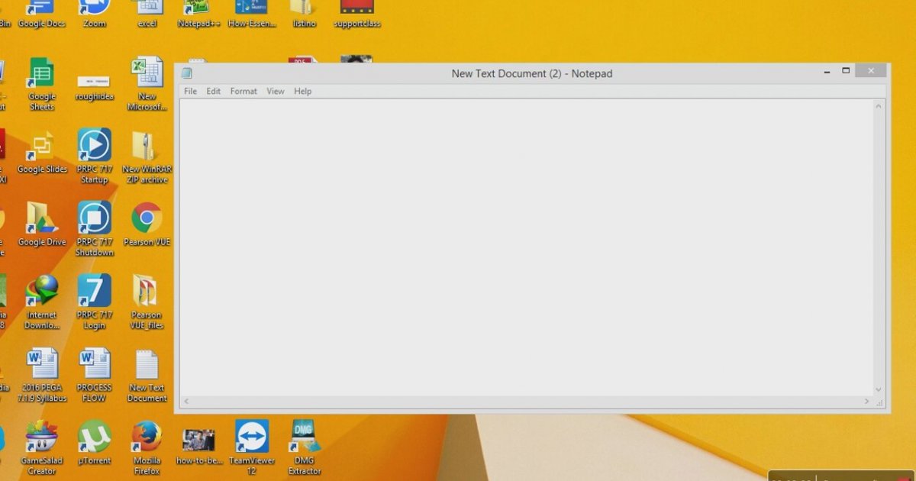916x481 pixels.
Task: Select the PROCESS FLOW Word document
Action: (95, 374)
